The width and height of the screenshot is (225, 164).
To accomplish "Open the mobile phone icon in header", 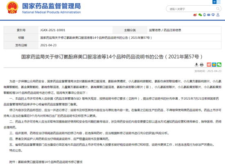I will (205, 15).
